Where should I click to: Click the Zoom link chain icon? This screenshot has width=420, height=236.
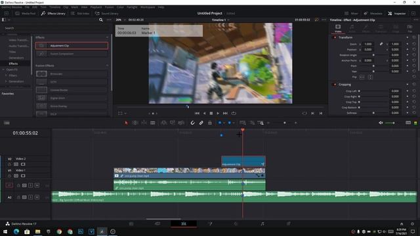coord(381,44)
